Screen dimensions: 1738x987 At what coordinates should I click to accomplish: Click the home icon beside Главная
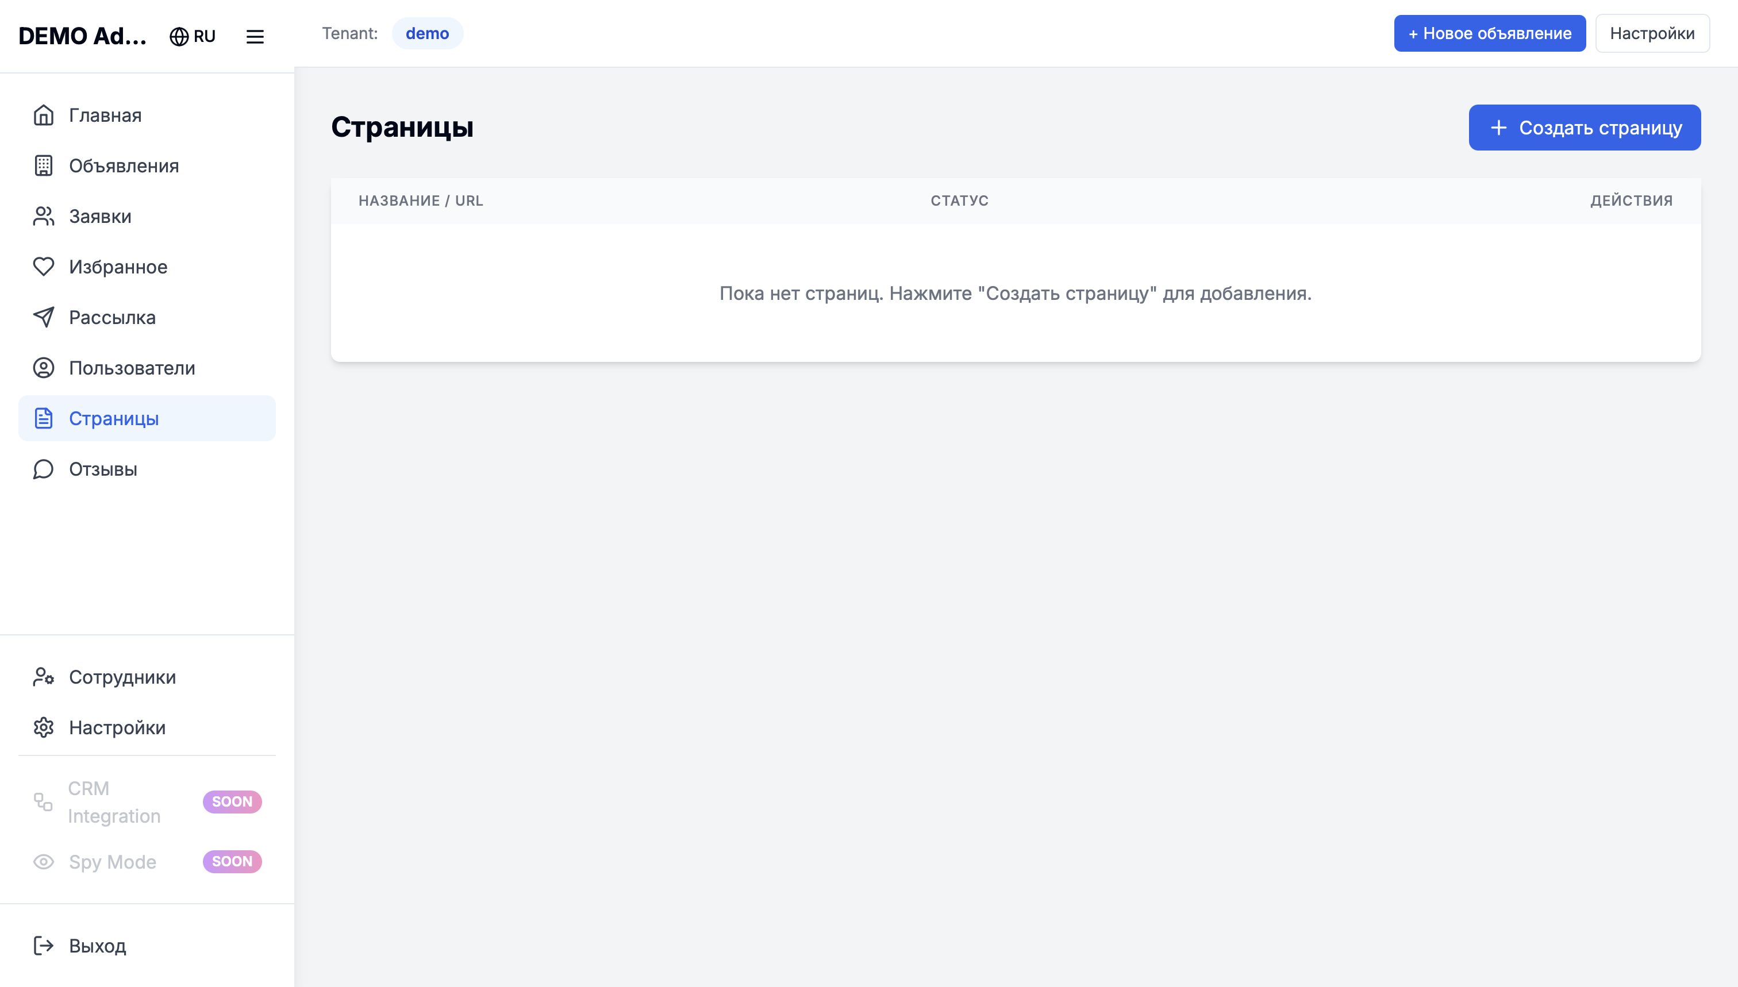(44, 115)
